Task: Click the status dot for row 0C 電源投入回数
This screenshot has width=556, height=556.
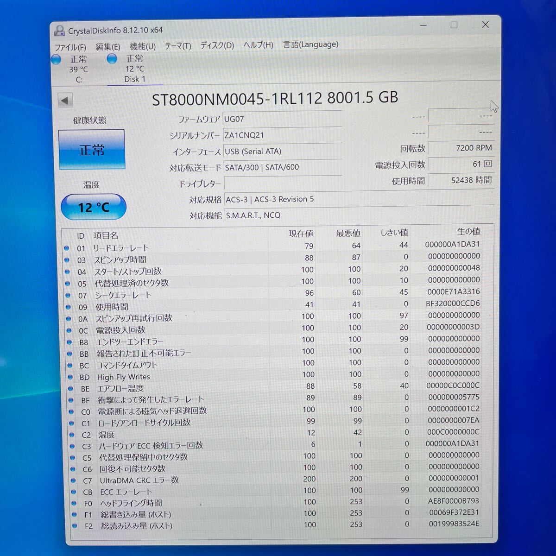Action: coord(69,330)
